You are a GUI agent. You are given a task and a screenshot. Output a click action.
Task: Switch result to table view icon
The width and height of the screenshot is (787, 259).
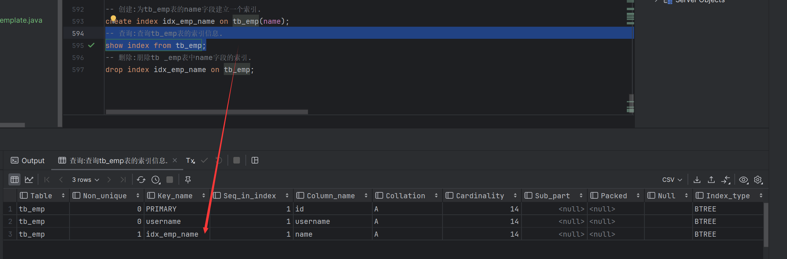15,180
